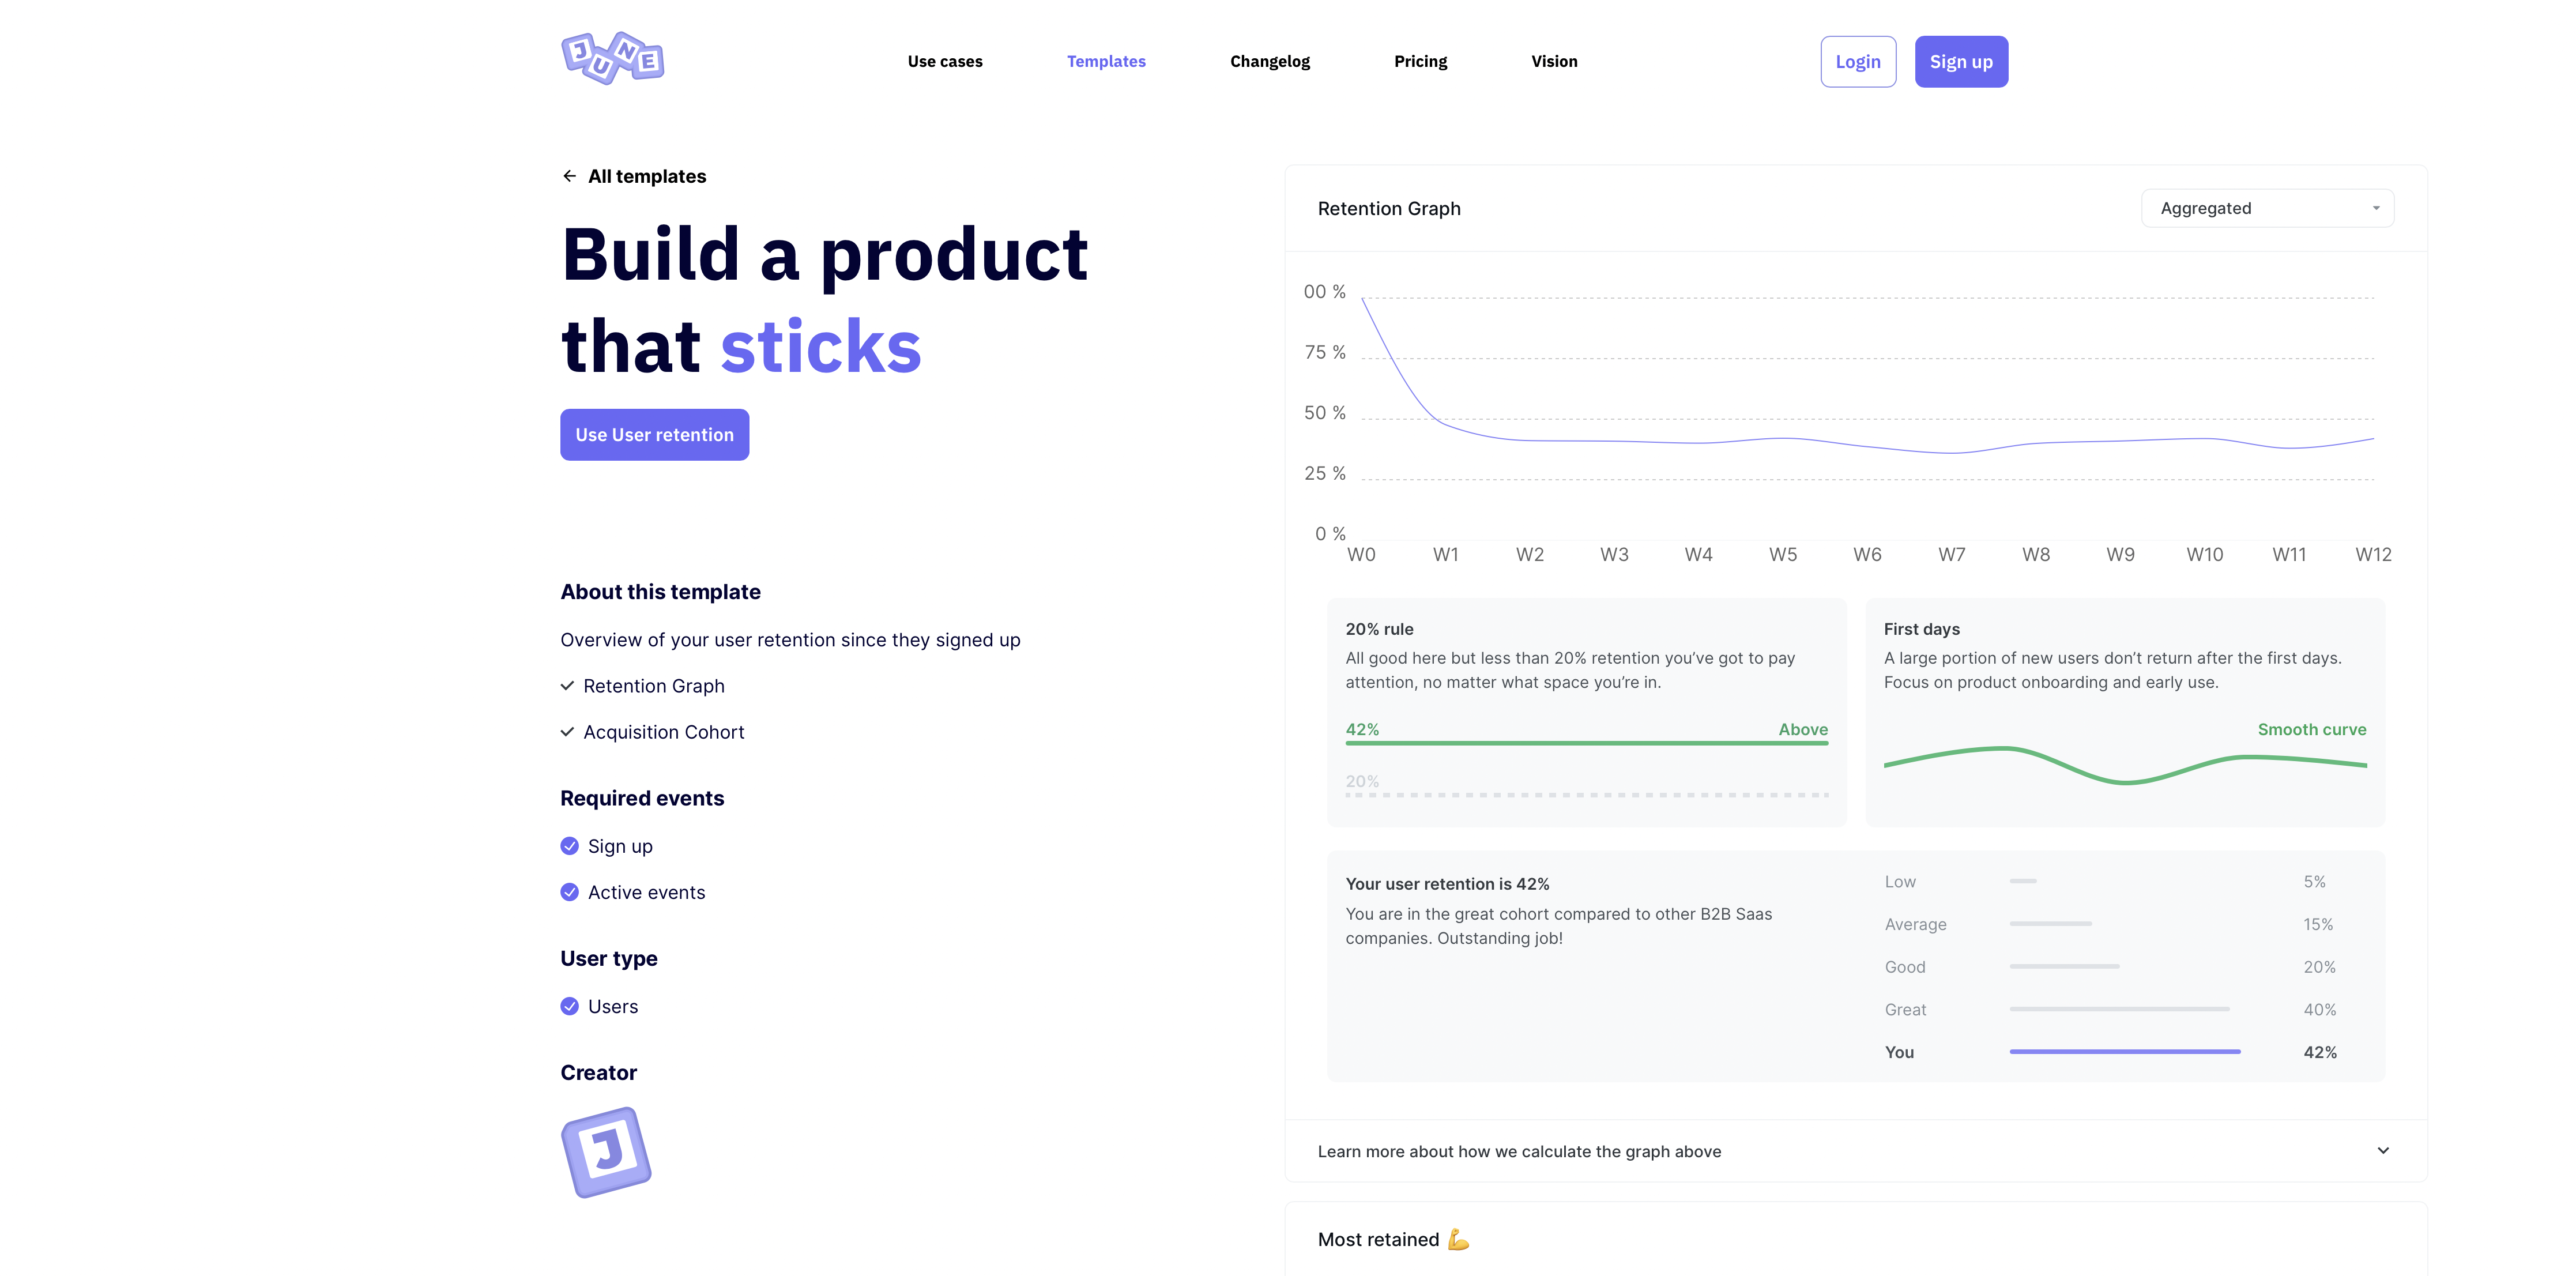Click checkmark icon next to Acquisition Cohort
Viewport: 2576px width, 1276px height.
coord(567,732)
